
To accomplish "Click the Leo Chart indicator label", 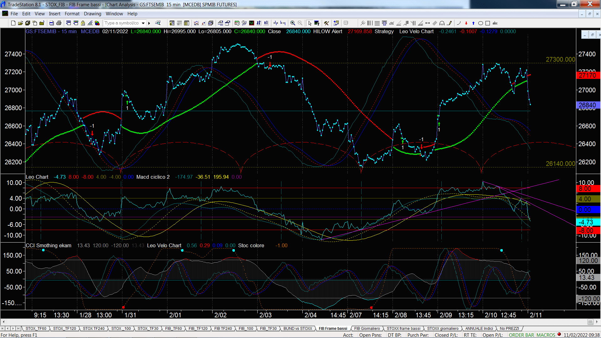I will click(37, 177).
